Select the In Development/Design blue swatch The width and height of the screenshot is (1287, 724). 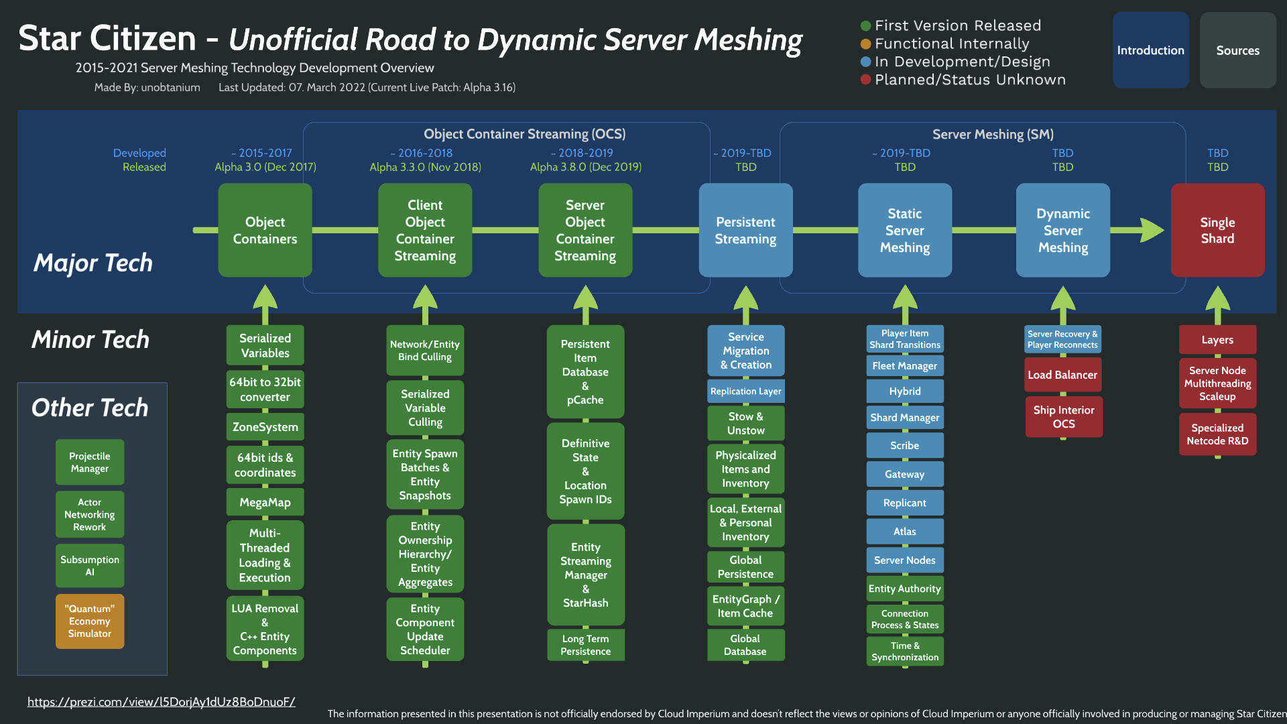pos(865,62)
